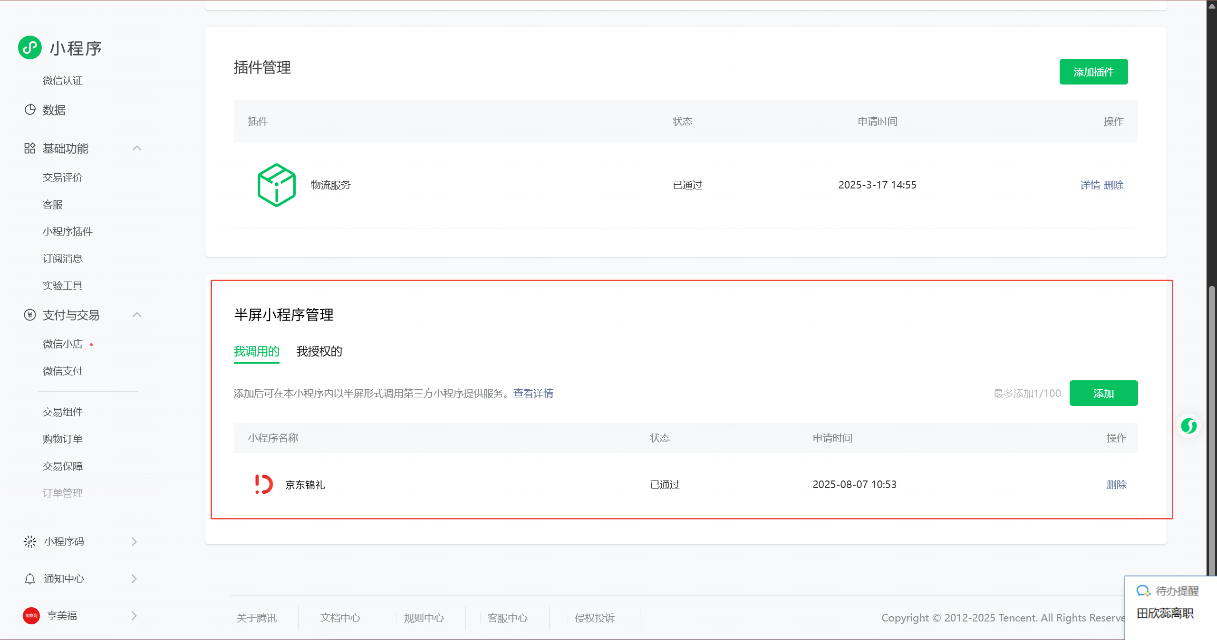Click the floating green assistant icon
This screenshot has height=640, width=1217.
point(1189,426)
